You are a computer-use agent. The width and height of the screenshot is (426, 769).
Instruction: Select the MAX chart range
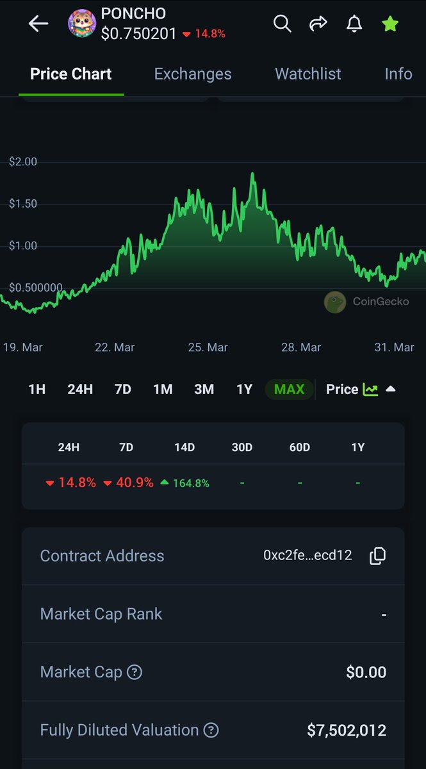[x=289, y=389]
